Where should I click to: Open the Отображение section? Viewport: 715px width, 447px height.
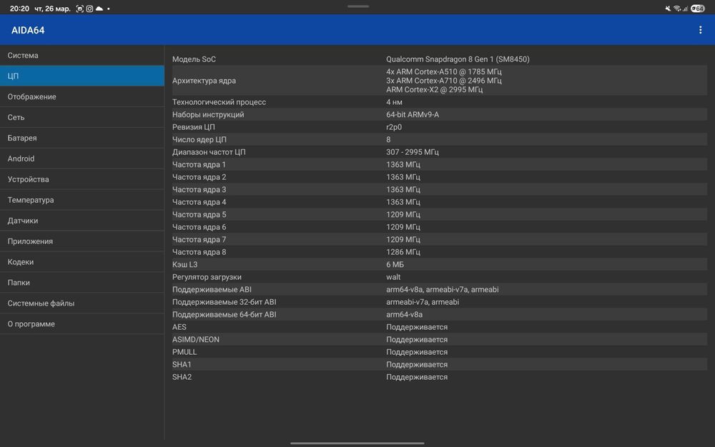click(x=82, y=96)
